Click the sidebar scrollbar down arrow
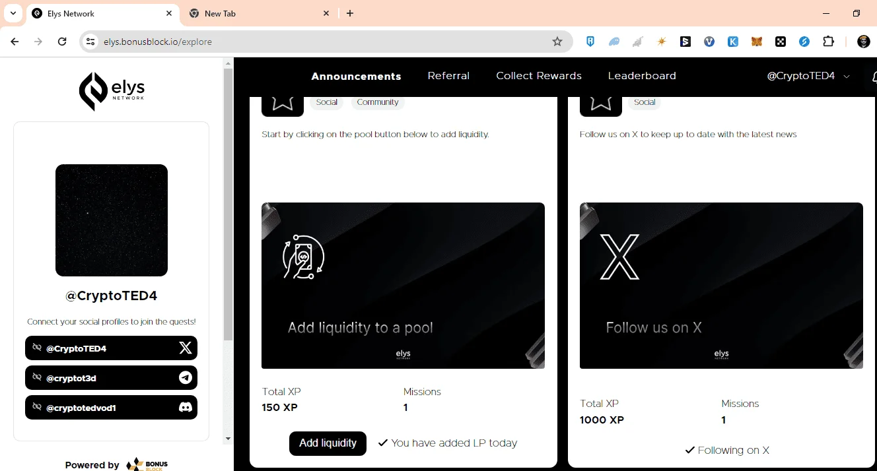The image size is (877, 471). click(228, 439)
